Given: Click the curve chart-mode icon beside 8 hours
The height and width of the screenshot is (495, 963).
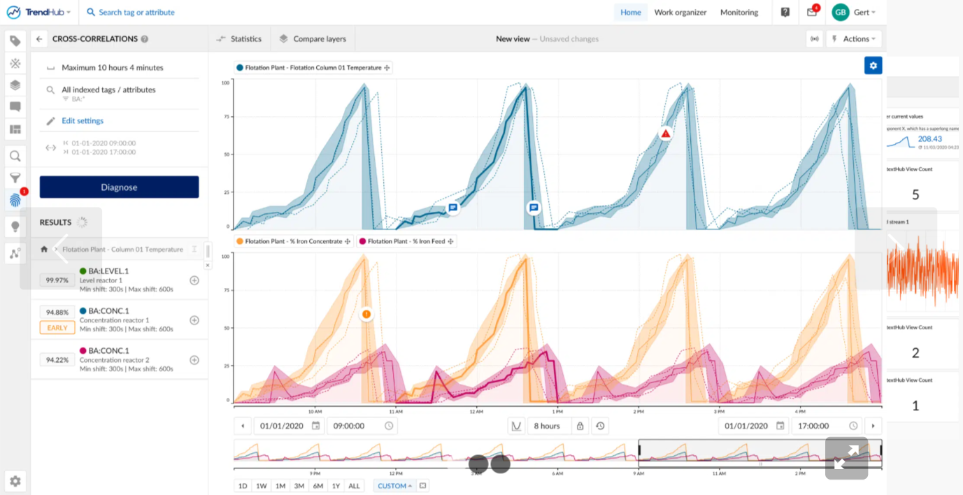Looking at the screenshot, I should coord(517,426).
